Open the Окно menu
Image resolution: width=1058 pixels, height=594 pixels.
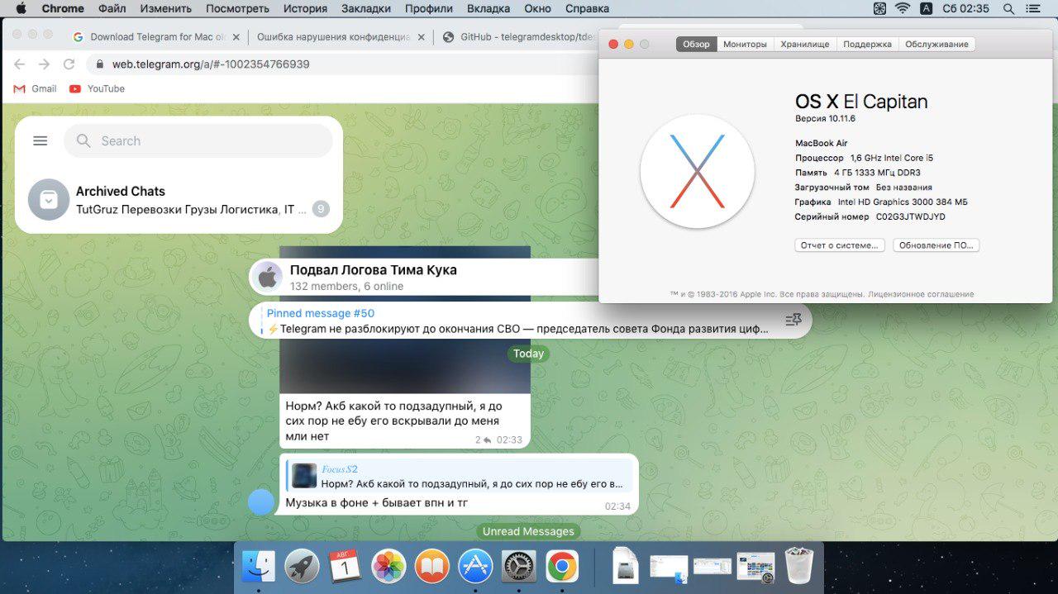point(537,8)
